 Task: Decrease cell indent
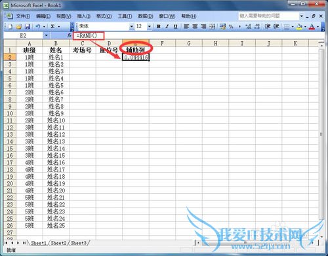tap(268, 27)
